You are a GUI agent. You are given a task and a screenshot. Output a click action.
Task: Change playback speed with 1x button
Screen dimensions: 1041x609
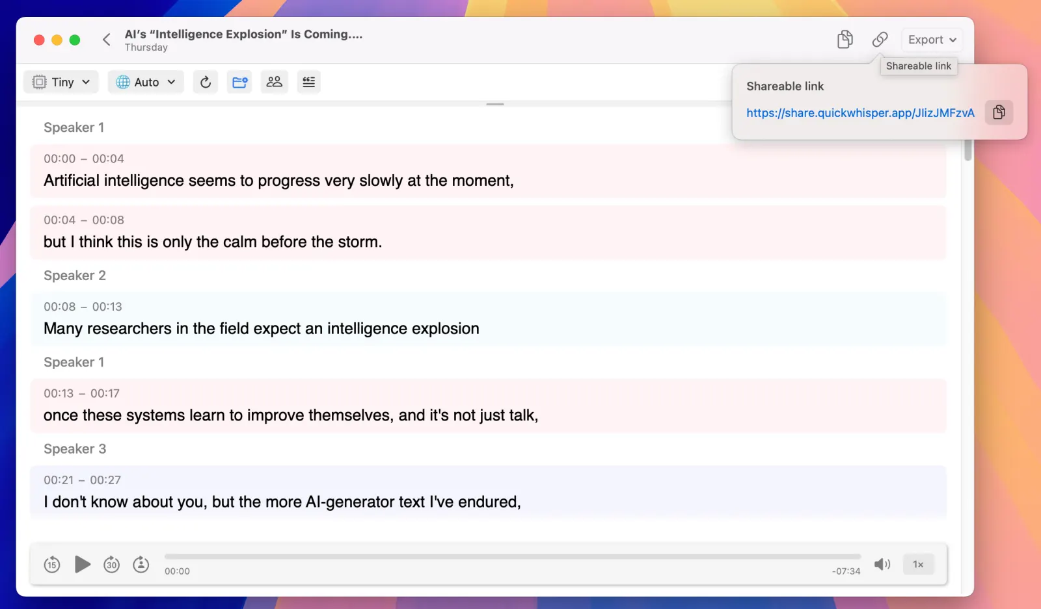coord(918,564)
